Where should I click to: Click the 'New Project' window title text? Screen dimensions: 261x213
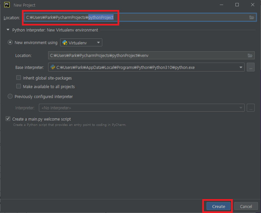(x=24, y=5)
